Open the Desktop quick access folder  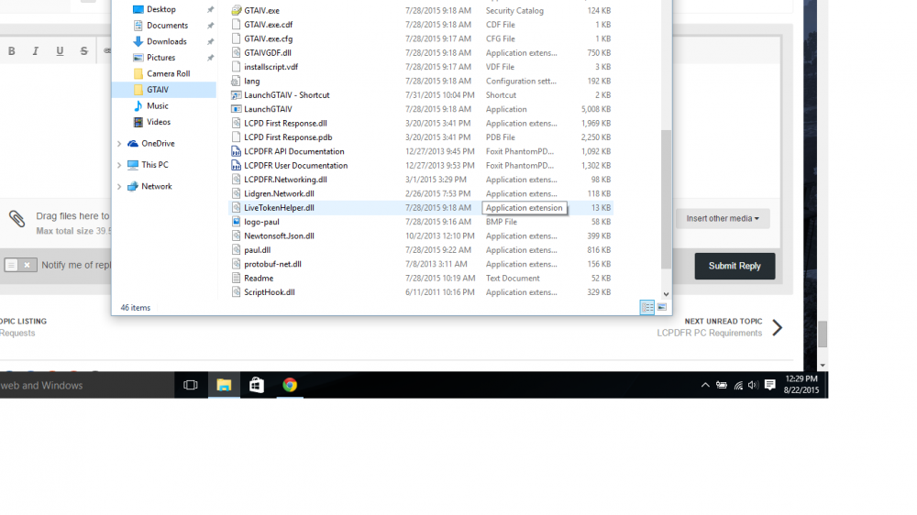[160, 9]
